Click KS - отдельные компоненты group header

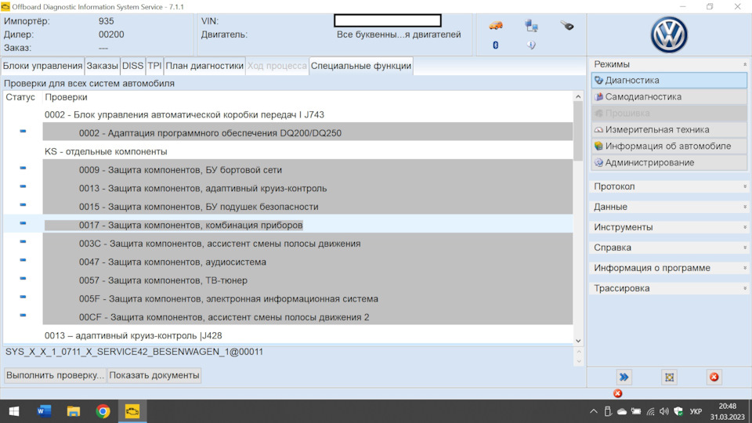click(x=106, y=151)
